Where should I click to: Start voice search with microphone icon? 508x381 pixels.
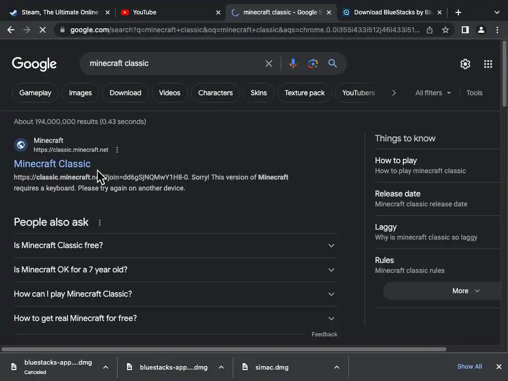pyautogui.click(x=293, y=63)
